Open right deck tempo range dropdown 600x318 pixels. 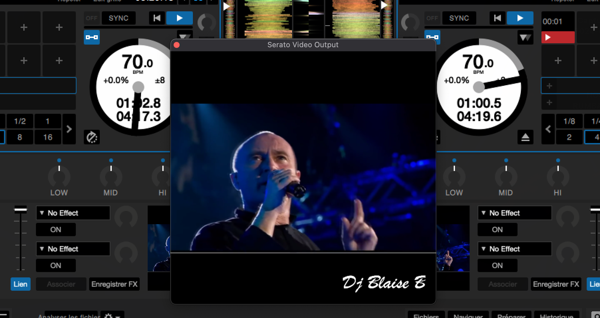click(525, 37)
